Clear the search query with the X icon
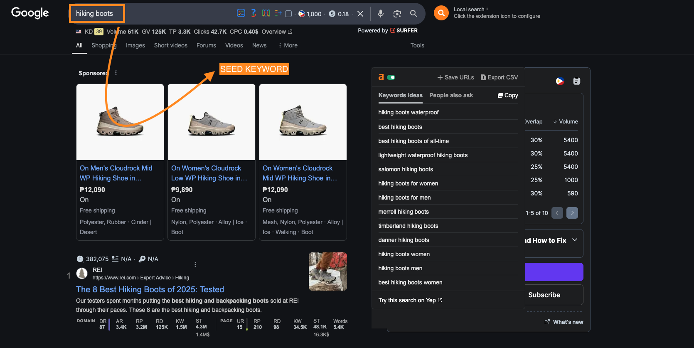 click(x=360, y=14)
